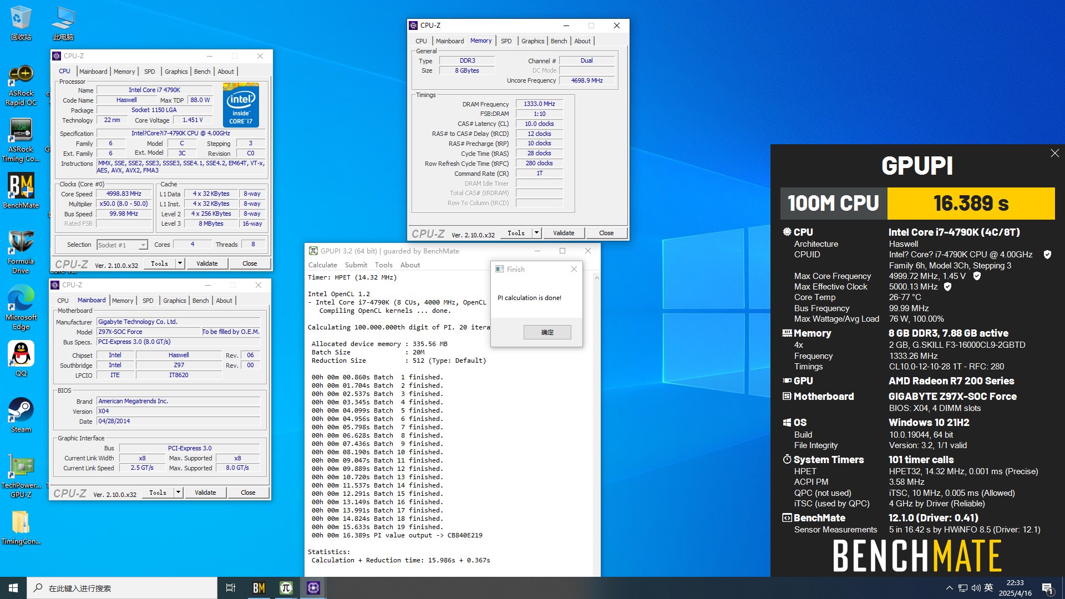Click the shield beside Max Effective Clock
Screen dimensions: 1065x599
pyautogui.click(x=947, y=287)
